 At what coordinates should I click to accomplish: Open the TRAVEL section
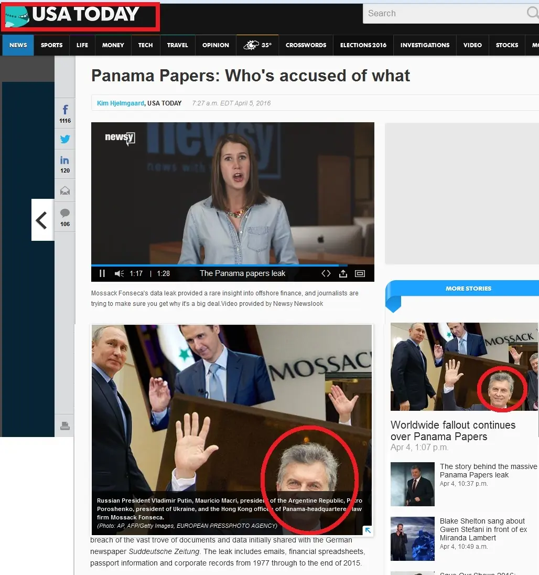177,45
